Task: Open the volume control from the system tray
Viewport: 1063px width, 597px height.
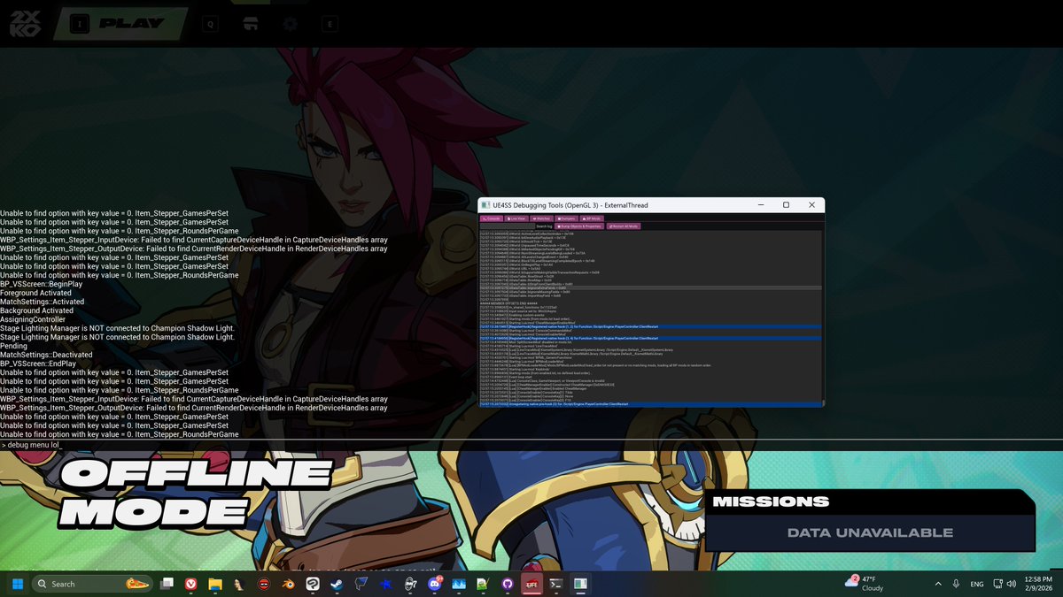Action: (x=1011, y=584)
